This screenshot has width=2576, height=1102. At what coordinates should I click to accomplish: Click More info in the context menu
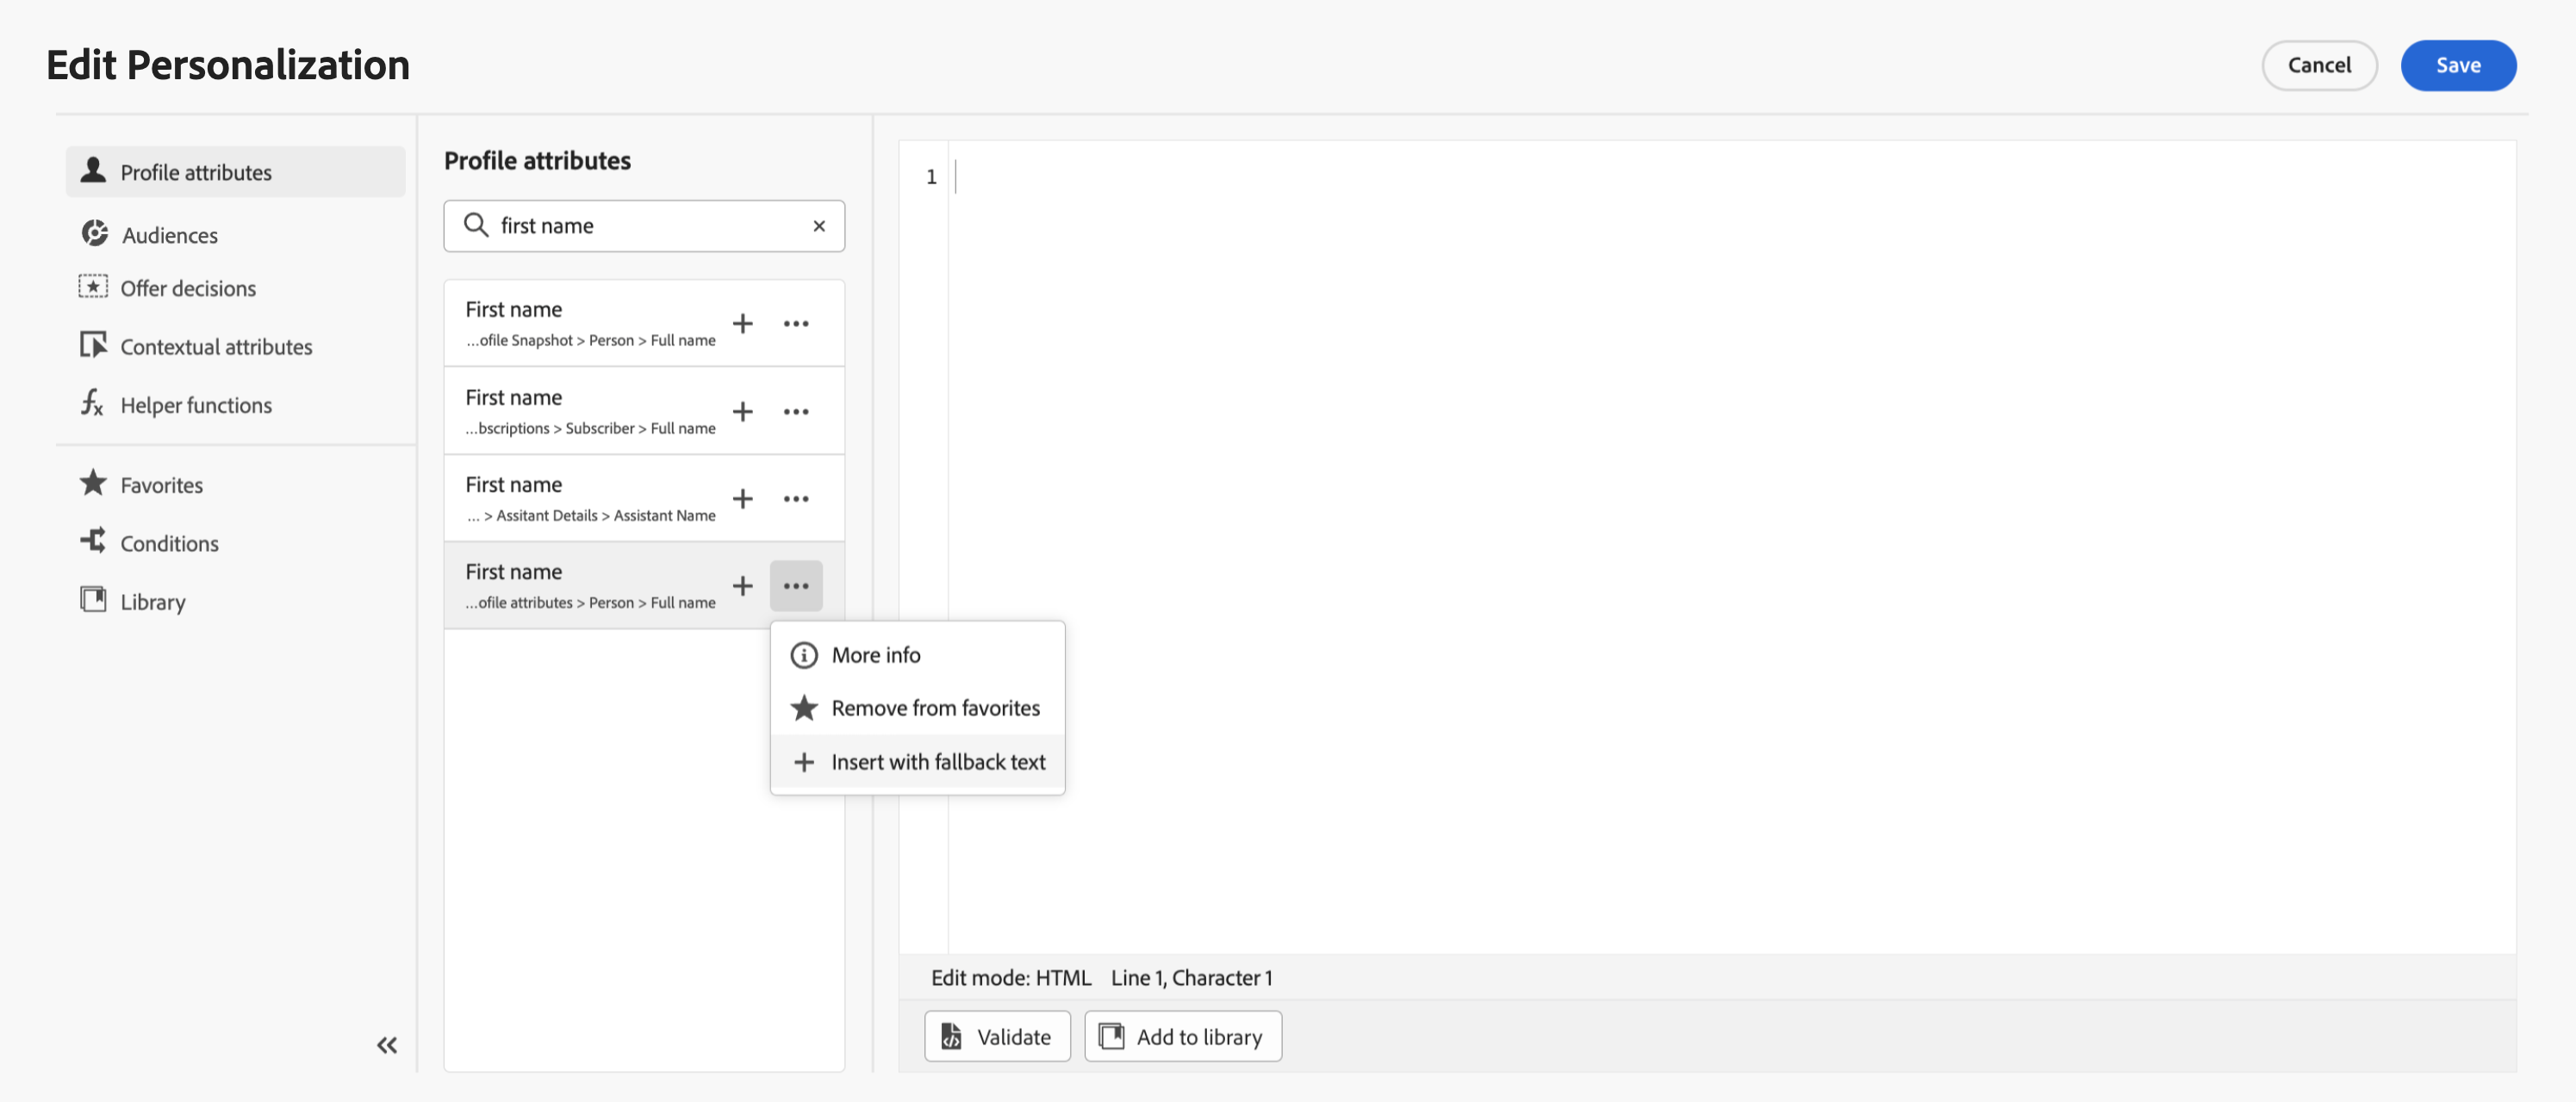coord(875,655)
